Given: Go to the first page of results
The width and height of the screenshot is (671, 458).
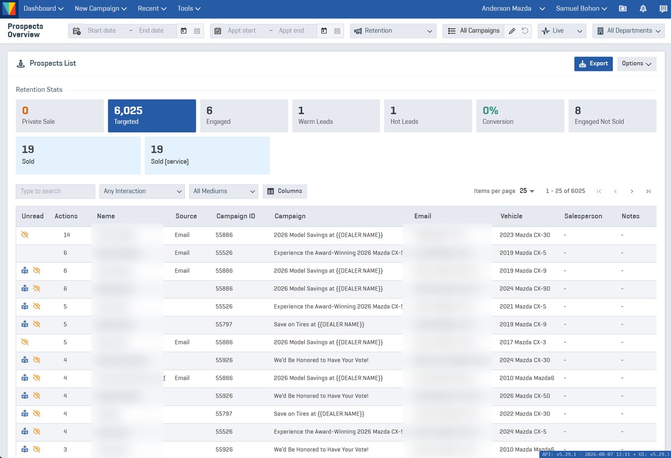Looking at the screenshot, I should pyautogui.click(x=599, y=191).
